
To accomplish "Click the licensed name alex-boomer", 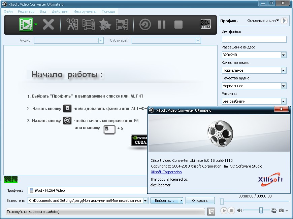I will click(x=161, y=185).
